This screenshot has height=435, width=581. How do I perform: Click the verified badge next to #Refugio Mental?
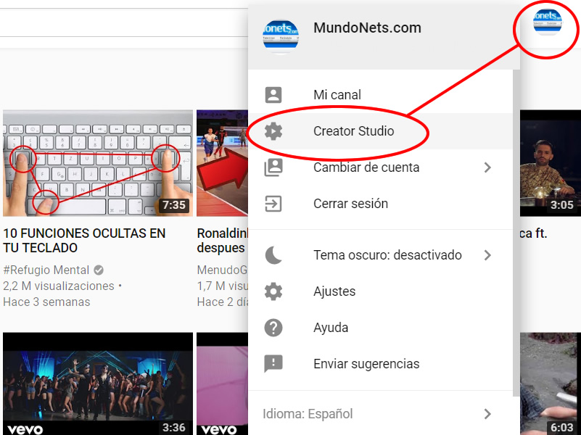tap(99, 270)
